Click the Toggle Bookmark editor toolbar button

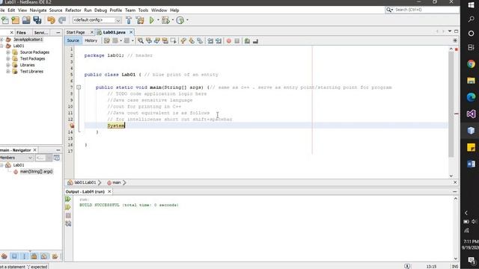point(200,41)
